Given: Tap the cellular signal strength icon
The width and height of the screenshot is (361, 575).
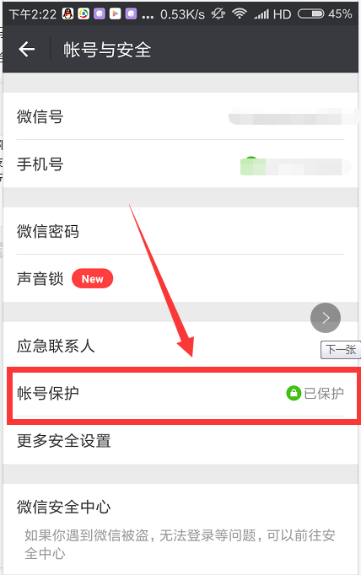Looking at the screenshot, I should pyautogui.click(x=261, y=14).
